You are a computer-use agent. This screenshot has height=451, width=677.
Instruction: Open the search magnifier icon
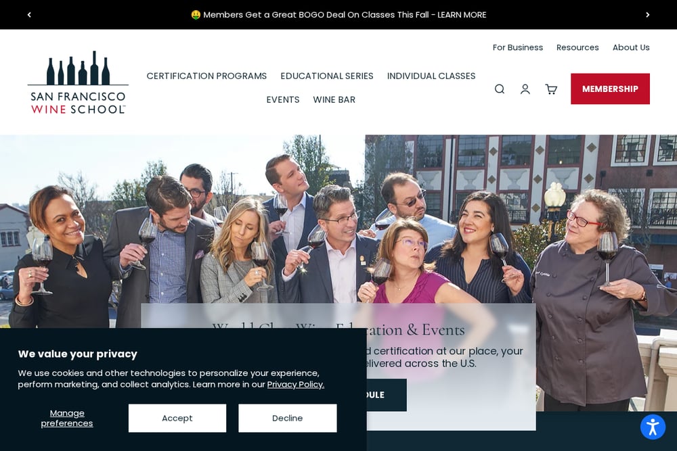tap(500, 89)
